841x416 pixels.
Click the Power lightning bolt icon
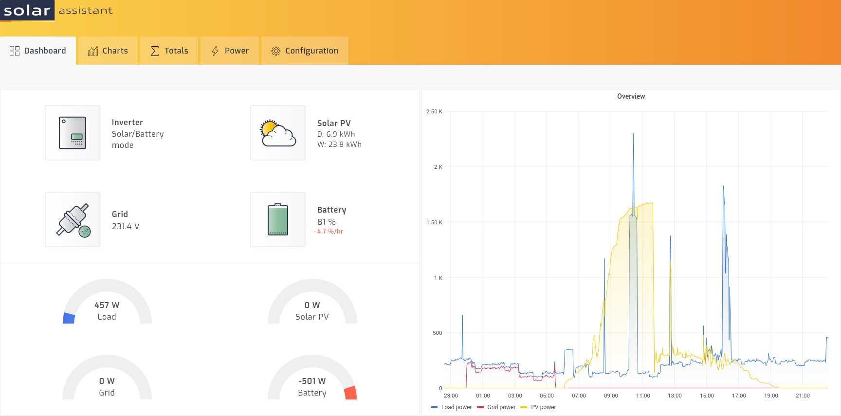click(215, 51)
